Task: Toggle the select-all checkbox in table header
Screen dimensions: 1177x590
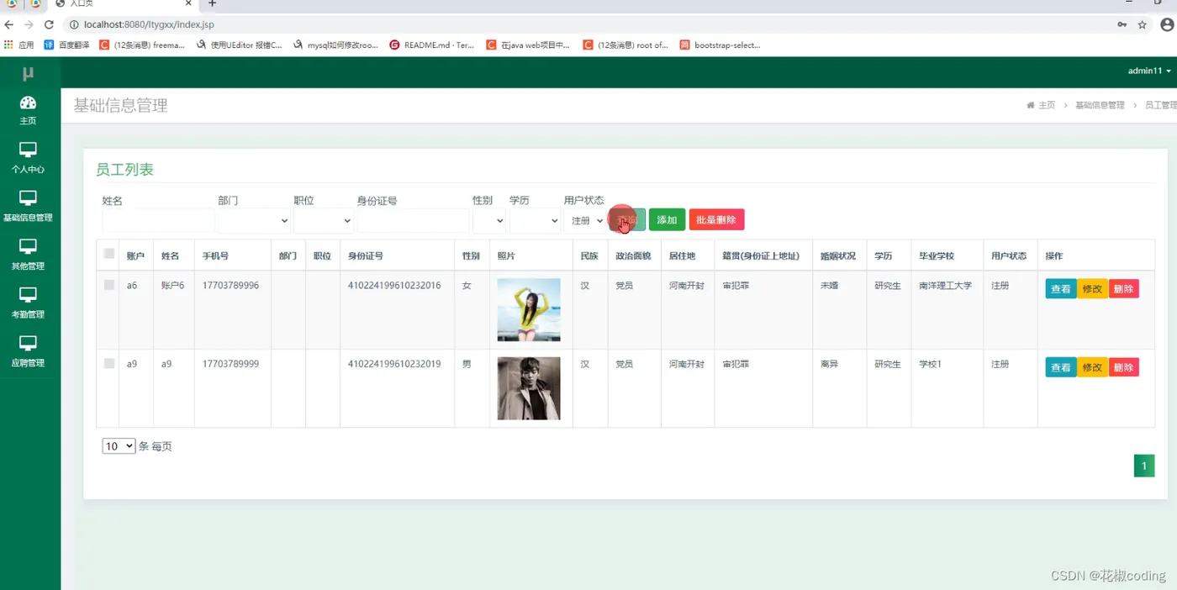Action: point(109,254)
